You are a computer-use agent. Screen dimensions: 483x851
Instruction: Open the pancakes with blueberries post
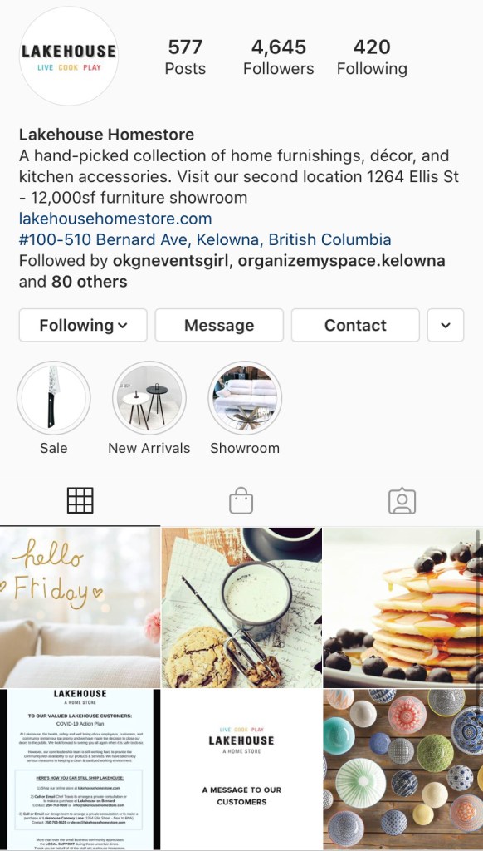(402, 608)
